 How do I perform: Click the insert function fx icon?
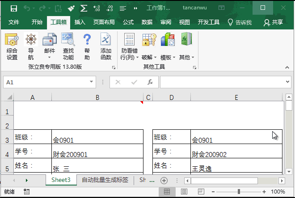[x=150, y=82]
